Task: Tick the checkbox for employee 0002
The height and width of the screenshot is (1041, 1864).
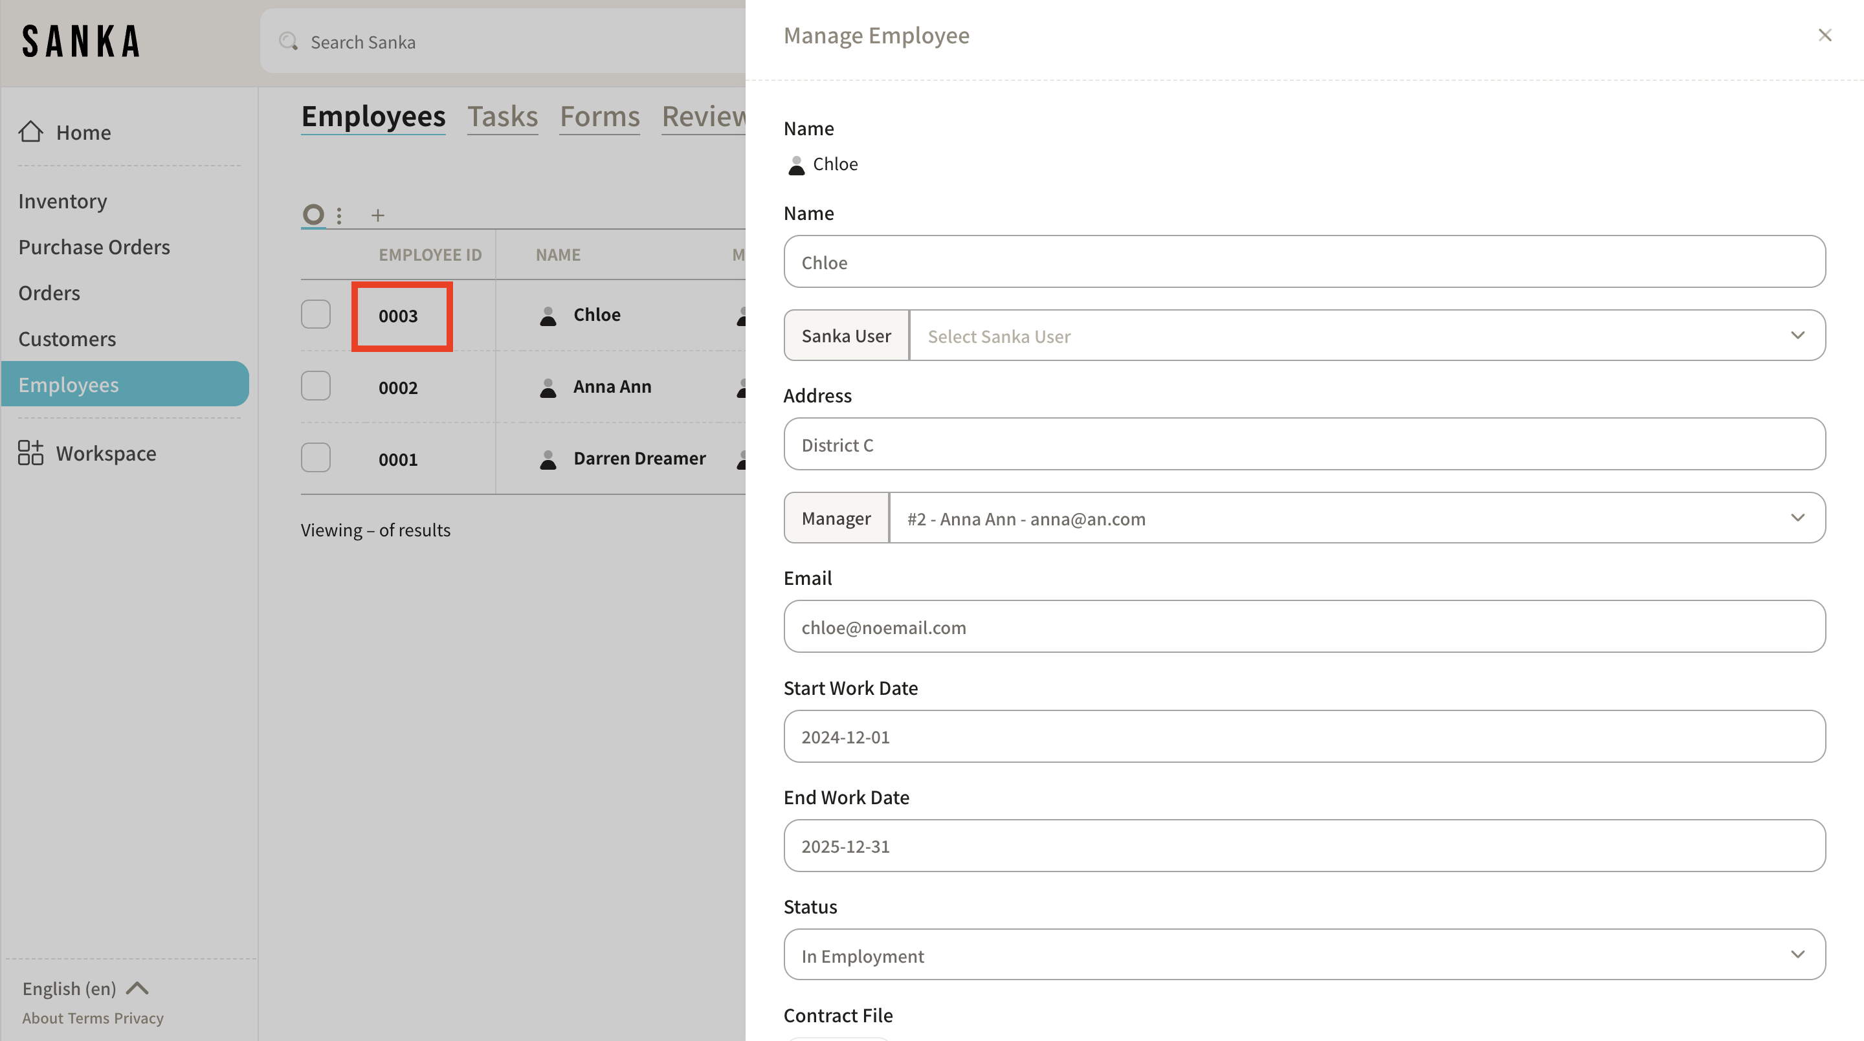Action: (x=315, y=386)
